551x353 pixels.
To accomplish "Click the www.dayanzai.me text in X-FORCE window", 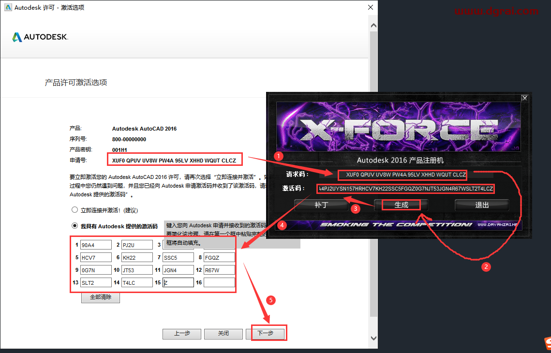I will pyautogui.click(x=497, y=225).
